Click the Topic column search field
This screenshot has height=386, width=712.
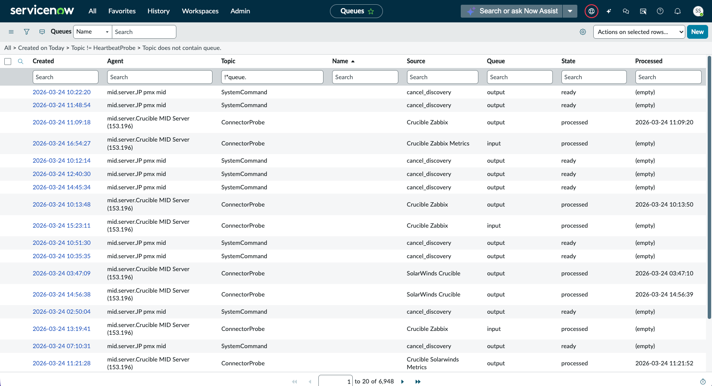click(x=272, y=77)
